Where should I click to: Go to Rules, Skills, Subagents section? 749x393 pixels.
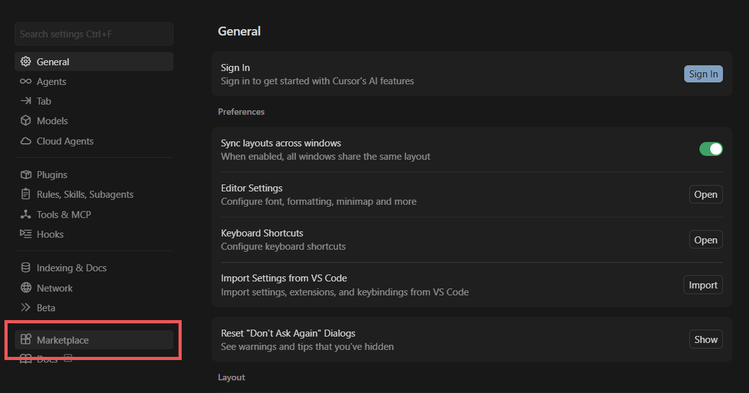pyautogui.click(x=84, y=195)
